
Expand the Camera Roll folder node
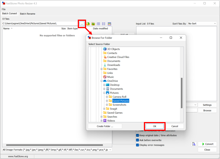tap(107, 97)
